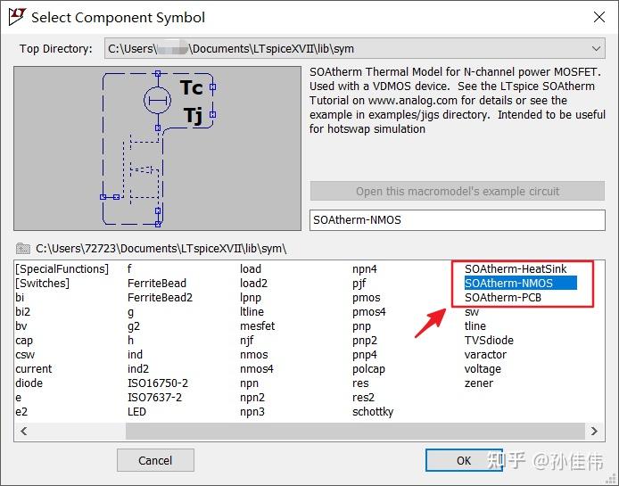Select the 'g2' component
The width and height of the screenshot is (619, 486).
point(134,326)
